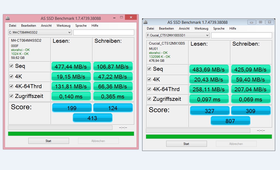This screenshot has height=170, width=280.
Task: Open the C: M4-CT064M4SSD2 drive dropdown
Action: [40, 32]
